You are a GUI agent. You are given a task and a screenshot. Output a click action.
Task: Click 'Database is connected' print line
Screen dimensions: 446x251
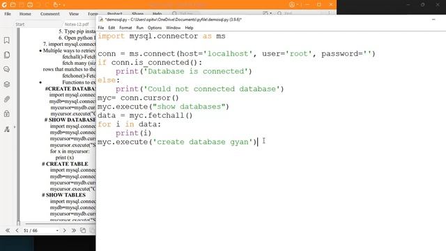(184, 71)
